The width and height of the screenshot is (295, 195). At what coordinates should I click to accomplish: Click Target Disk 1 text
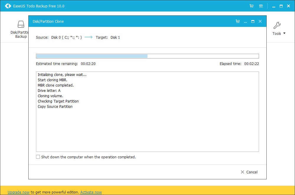115,37
